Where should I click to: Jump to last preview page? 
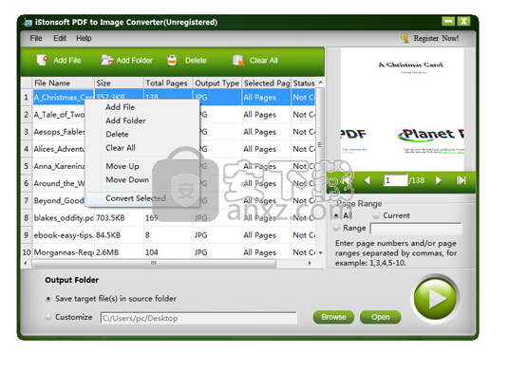click(462, 180)
